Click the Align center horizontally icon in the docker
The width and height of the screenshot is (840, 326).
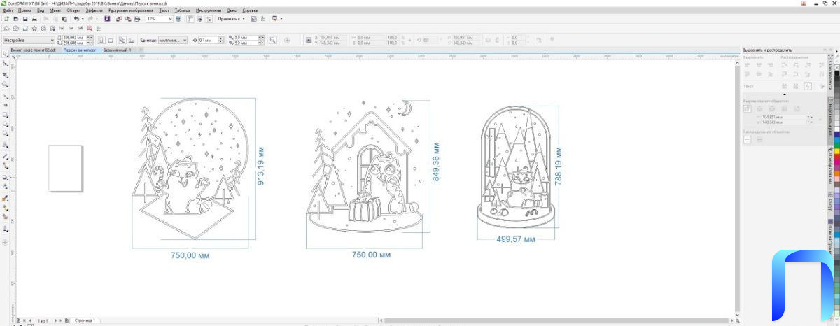(x=759, y=65)
